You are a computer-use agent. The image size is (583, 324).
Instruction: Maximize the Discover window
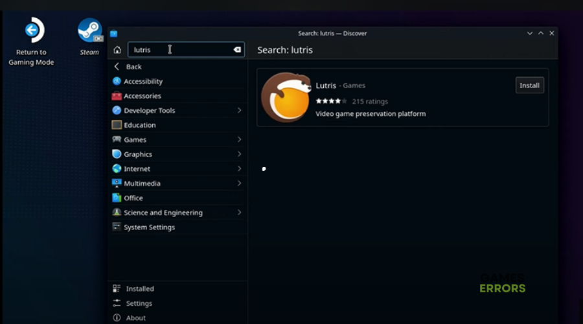pyautogui.click(x=541, y=34)
